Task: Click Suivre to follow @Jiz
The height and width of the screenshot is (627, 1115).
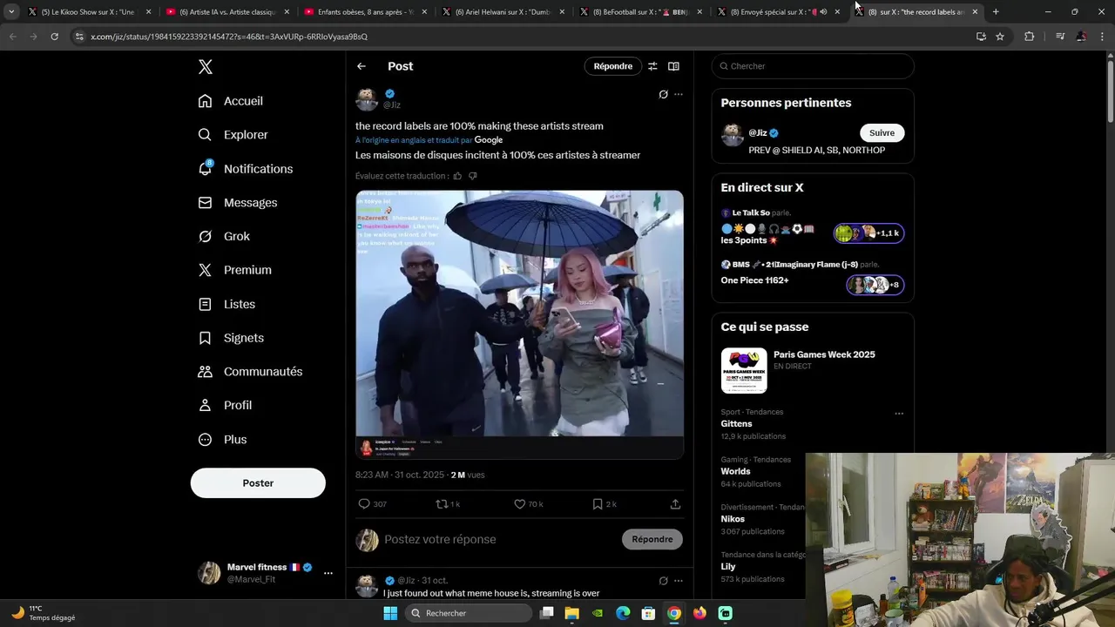Action: pyautogui.click(x=882, y=133)
